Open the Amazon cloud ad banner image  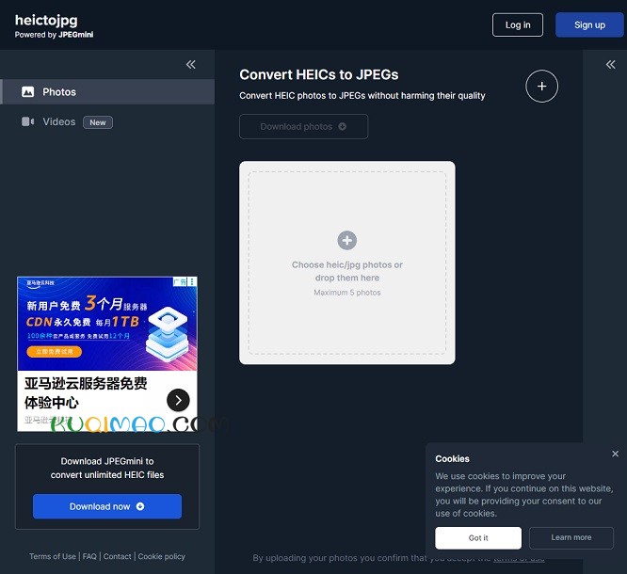[x=107, y=324]
